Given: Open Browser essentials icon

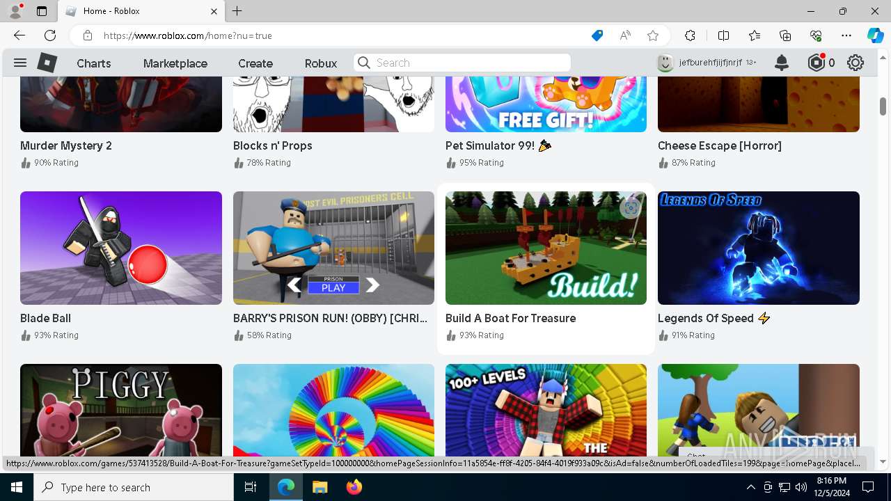Looking at the screenshot, I should tap(816, 35).
